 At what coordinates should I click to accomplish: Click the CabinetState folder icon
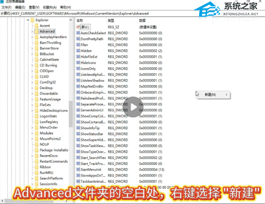click(x=37, y=60)
